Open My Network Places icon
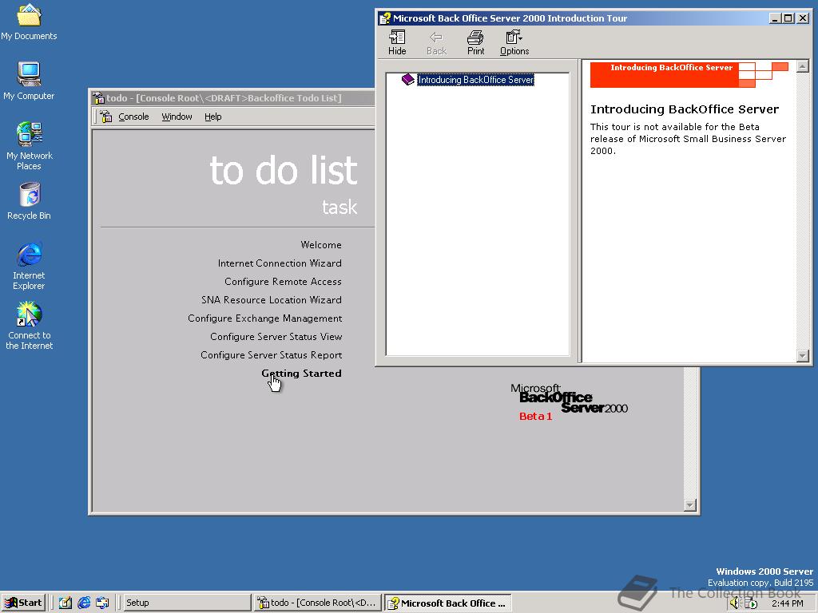818x613 pixels. pos(29,145)
